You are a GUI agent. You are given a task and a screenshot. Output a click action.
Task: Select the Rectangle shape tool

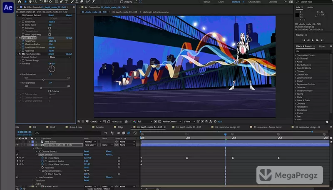point(57,2)
